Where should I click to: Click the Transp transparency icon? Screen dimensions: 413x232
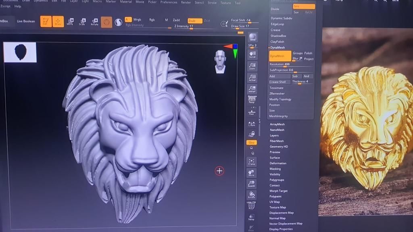[251, 217]
